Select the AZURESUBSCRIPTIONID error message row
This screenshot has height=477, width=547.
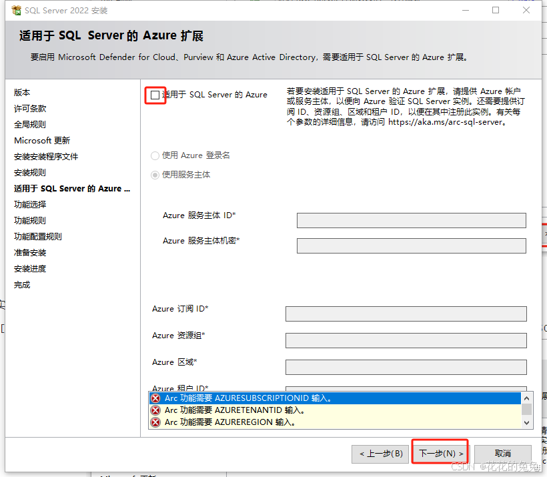[x=335, y=398]
